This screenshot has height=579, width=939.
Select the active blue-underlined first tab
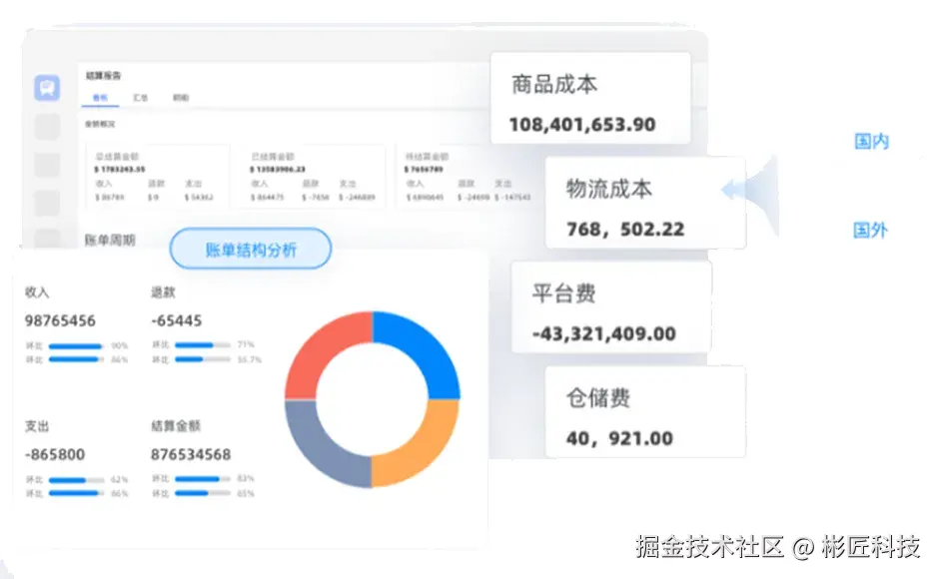pos(100,98)
